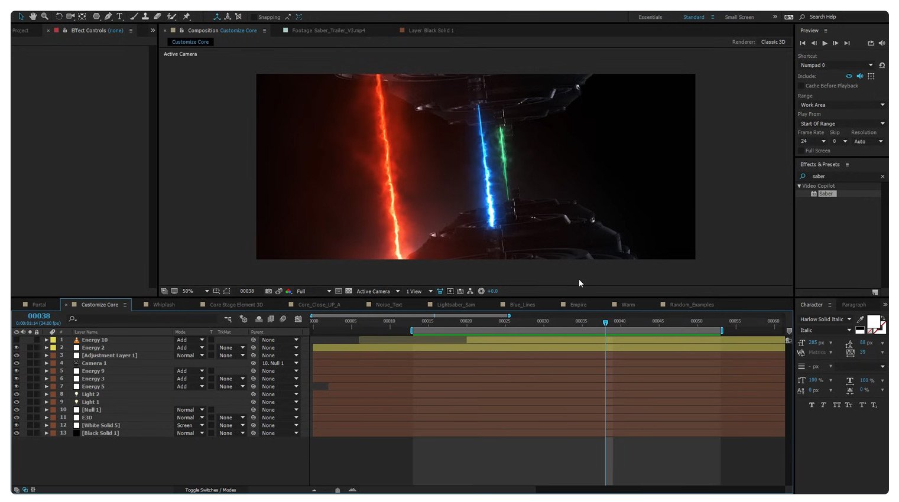Click Toggle Switches / Modes button
Screen dimensions: 899x502
tap(210, 490)
